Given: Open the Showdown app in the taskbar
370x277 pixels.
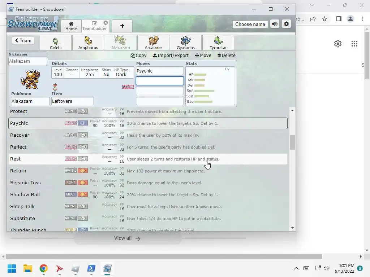Looking at the screenshot, I should click(107, 268).
